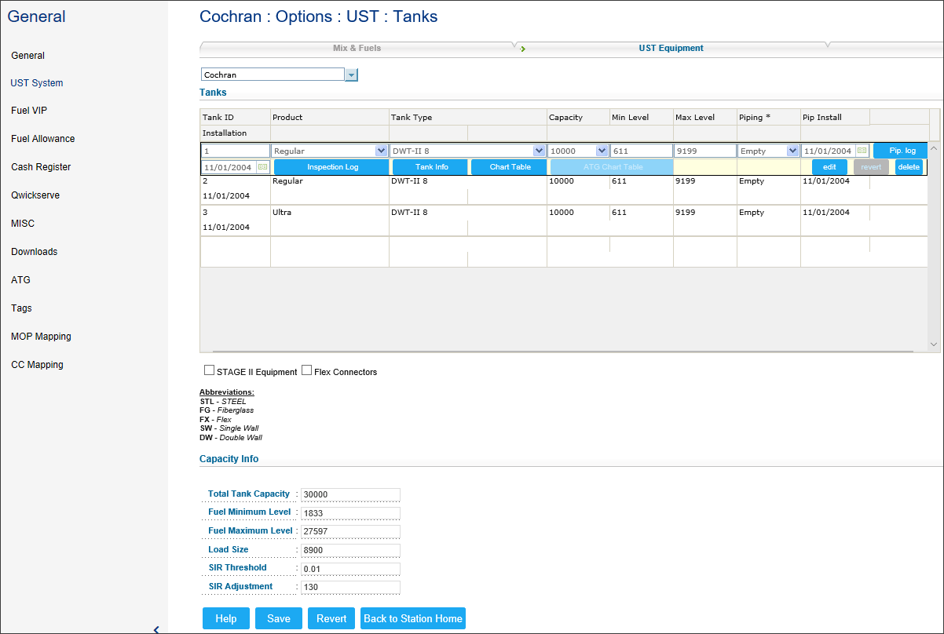944x634 pixels.
Task: Go to UST System in sidebar
Action: click(37, 83)
